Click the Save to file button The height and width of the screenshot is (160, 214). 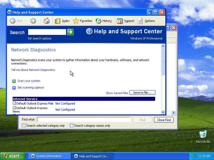coord(142,93)
